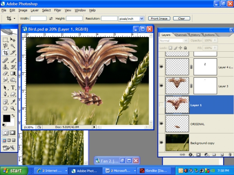Select the Hand tool
This screenshot has height=175, width=234.
click(5, 108)
